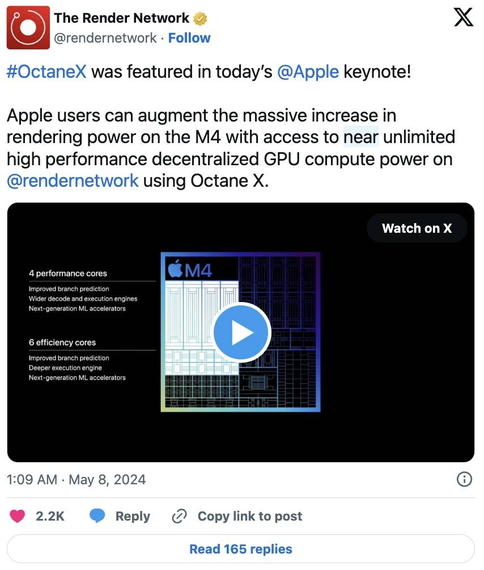Open the post info icon

coord(464,480)
